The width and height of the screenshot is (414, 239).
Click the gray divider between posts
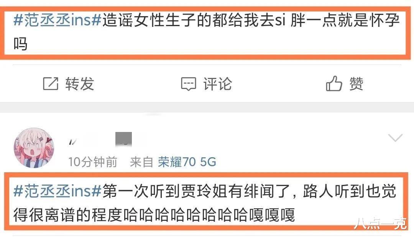pyautogui.click(x=207, y=107)
